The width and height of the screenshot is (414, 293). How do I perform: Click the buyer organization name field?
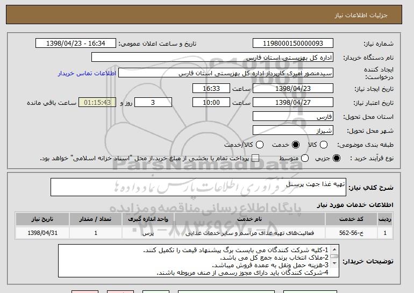tap(212, 58)
